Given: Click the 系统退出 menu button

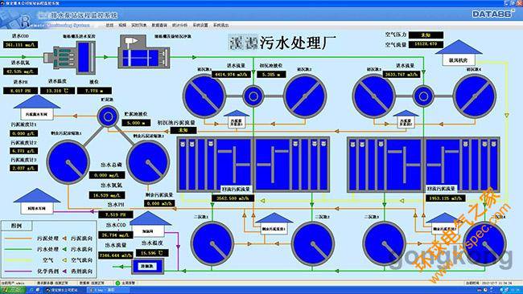Looking at the screenshot, I should [220, 26].
